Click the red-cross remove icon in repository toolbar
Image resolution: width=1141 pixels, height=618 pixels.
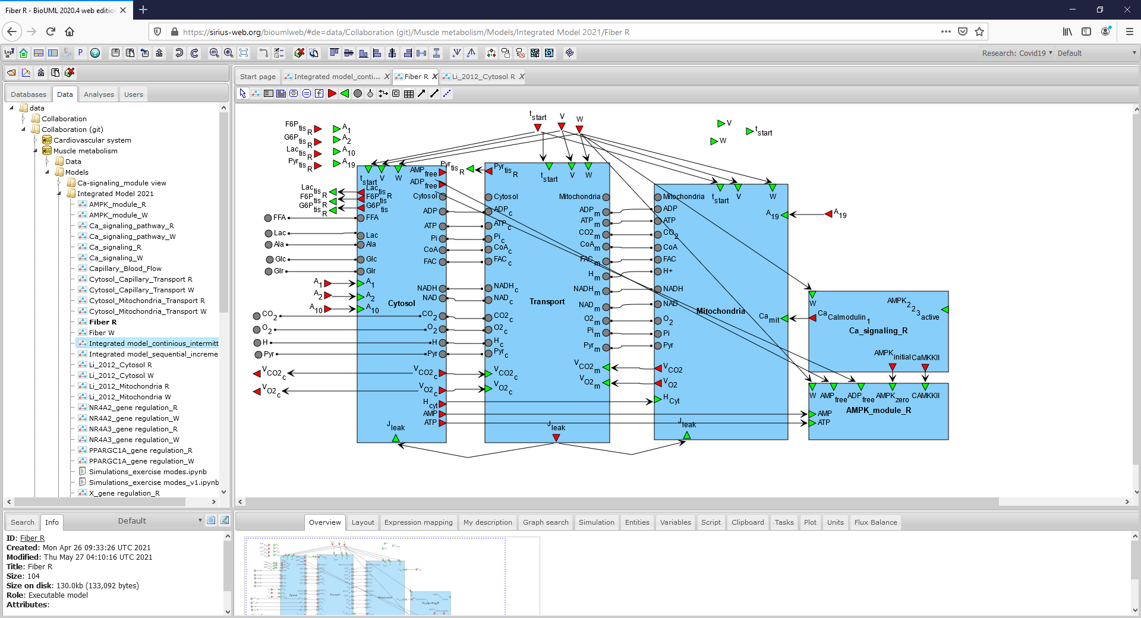[x=70, y=72]
